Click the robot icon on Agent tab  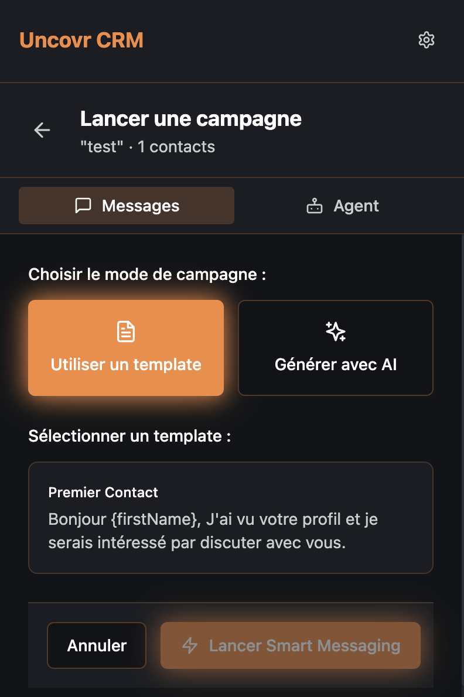coord(315,206)
